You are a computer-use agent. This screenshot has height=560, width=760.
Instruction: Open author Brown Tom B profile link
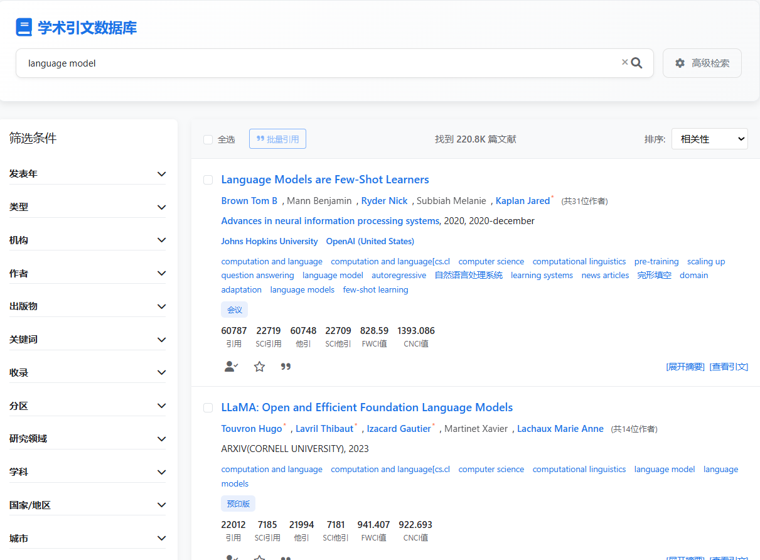pos(249,201)
